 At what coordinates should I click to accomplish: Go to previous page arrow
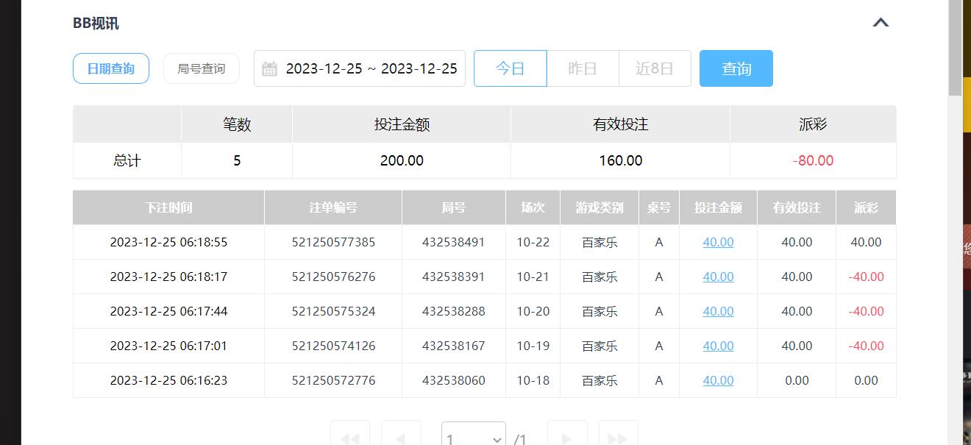(x=401, y=438)
